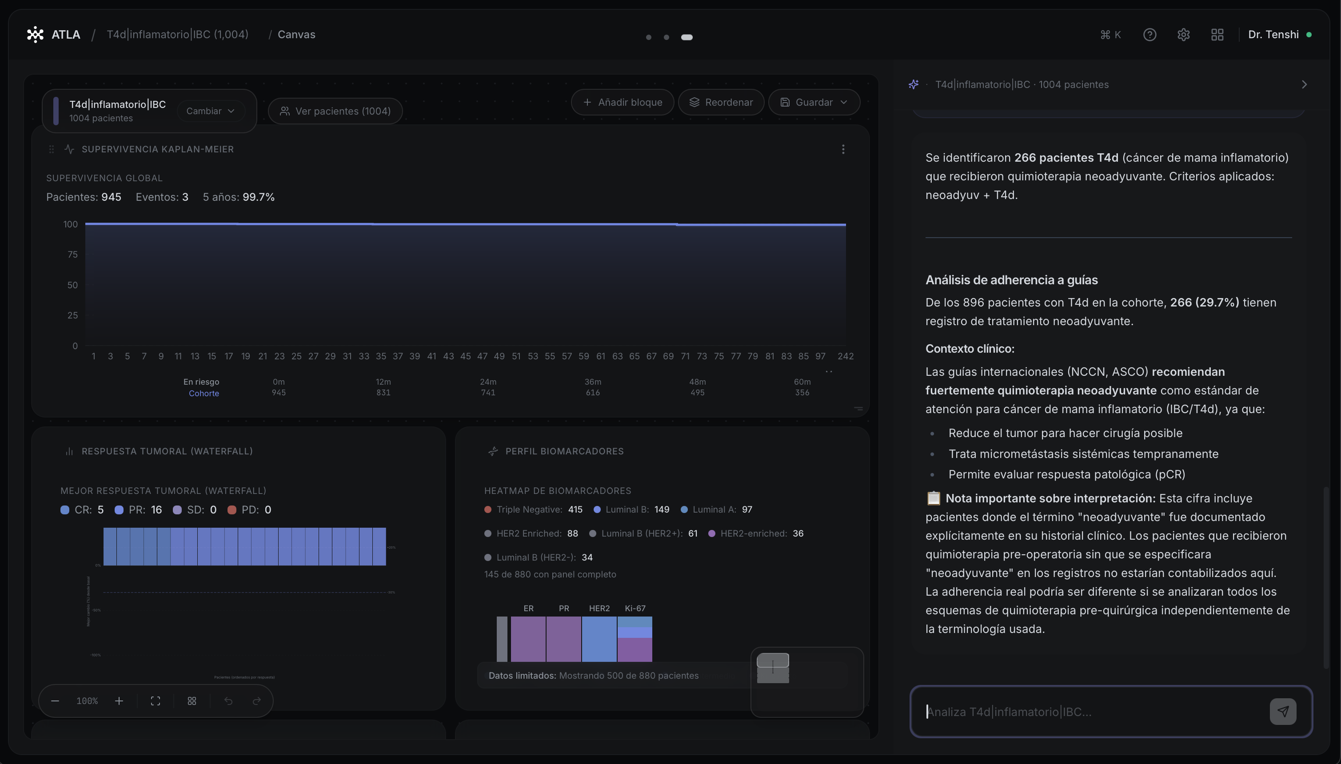1341x764 pixels.
Task: Zoom out with the minus icon
Action: click(55, 701)
